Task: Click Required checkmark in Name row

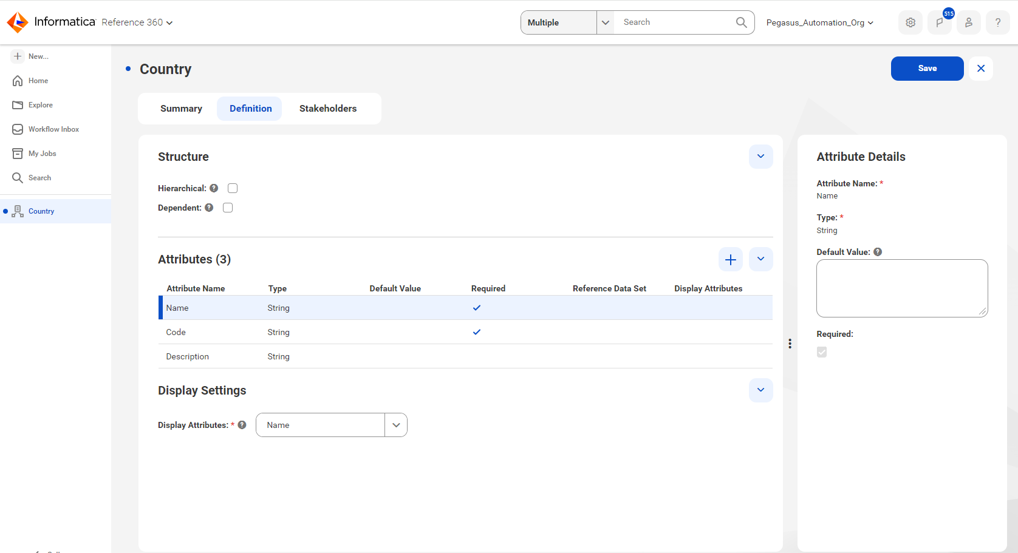Action: (477, 308)
